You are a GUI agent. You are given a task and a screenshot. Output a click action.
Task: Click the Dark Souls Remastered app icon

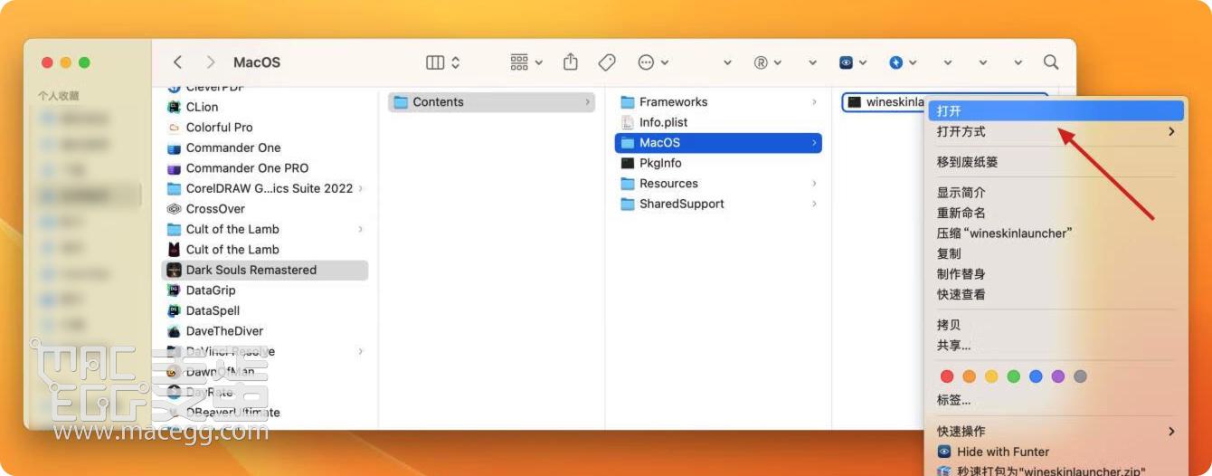pyautogui.click(x=175, y=270)
